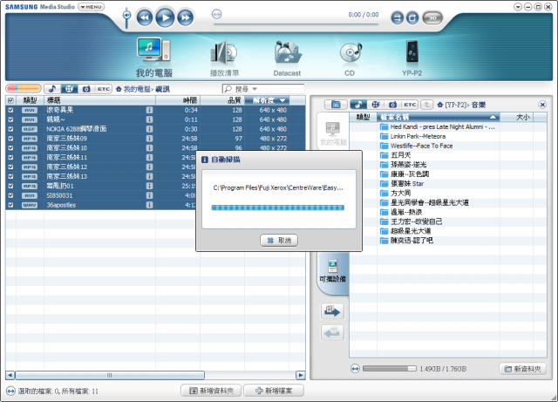558x402 pixels.
Task: Open info icon for SI850031
Action: coord(149,195)
